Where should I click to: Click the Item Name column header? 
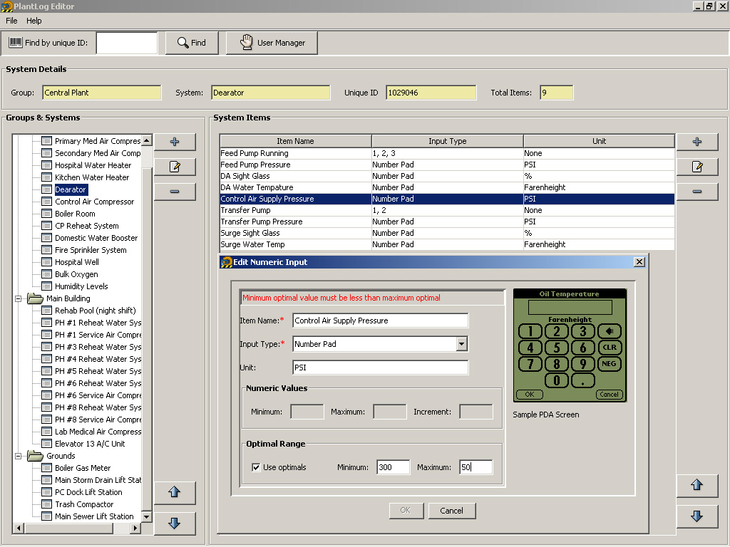(295, 141)
